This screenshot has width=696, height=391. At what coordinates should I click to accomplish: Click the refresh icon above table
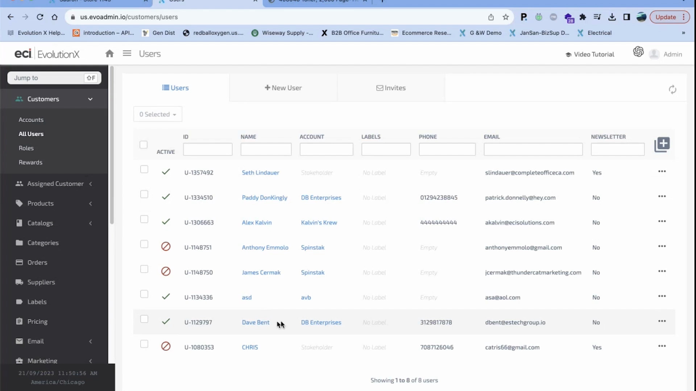point(672,89)
